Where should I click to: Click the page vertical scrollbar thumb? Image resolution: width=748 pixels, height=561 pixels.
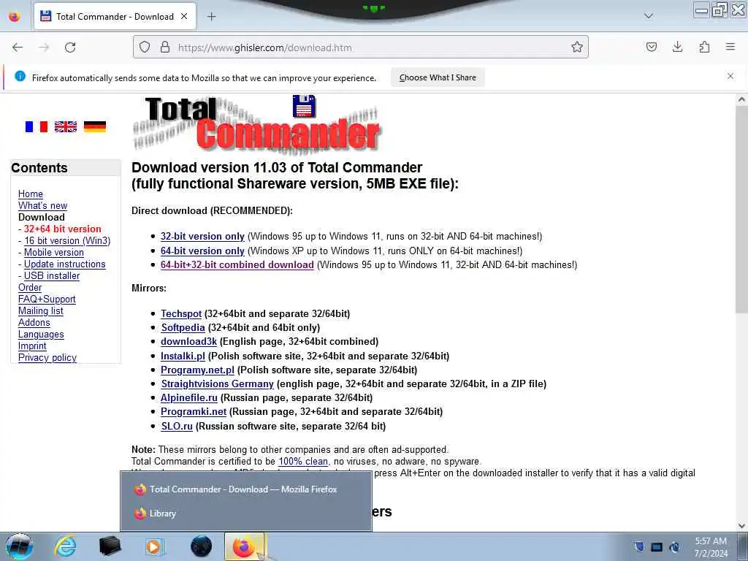pyautogui.click(x=741, y=210)
